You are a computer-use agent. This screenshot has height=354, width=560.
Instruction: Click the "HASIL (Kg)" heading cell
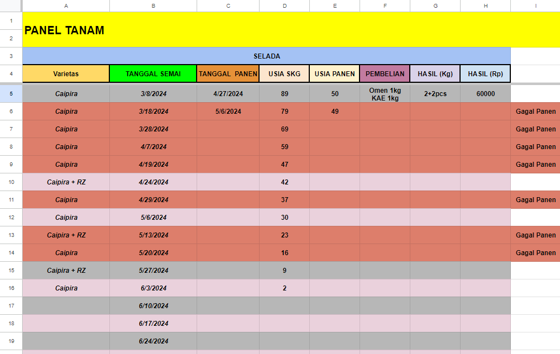435,74
